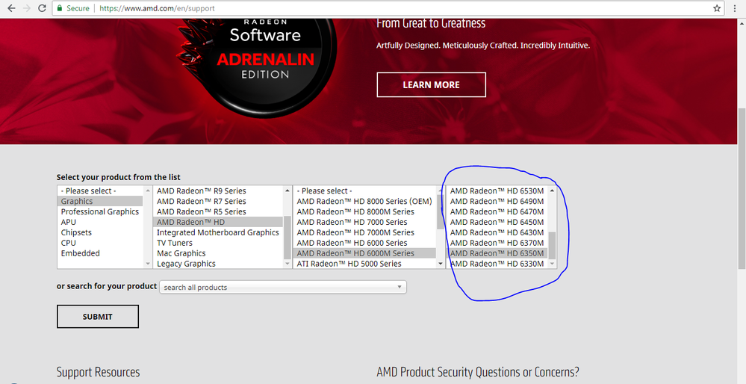Click HD series list scroll down arrow
746x384 pixels.
[441, 264]
